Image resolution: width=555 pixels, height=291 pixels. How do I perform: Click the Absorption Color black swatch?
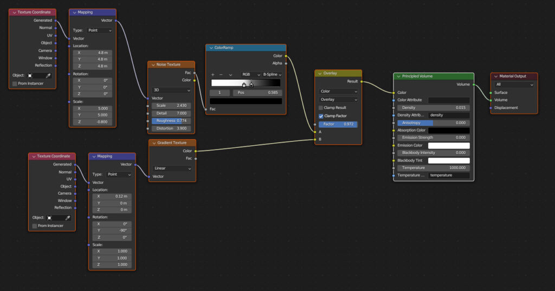[449, 130]
